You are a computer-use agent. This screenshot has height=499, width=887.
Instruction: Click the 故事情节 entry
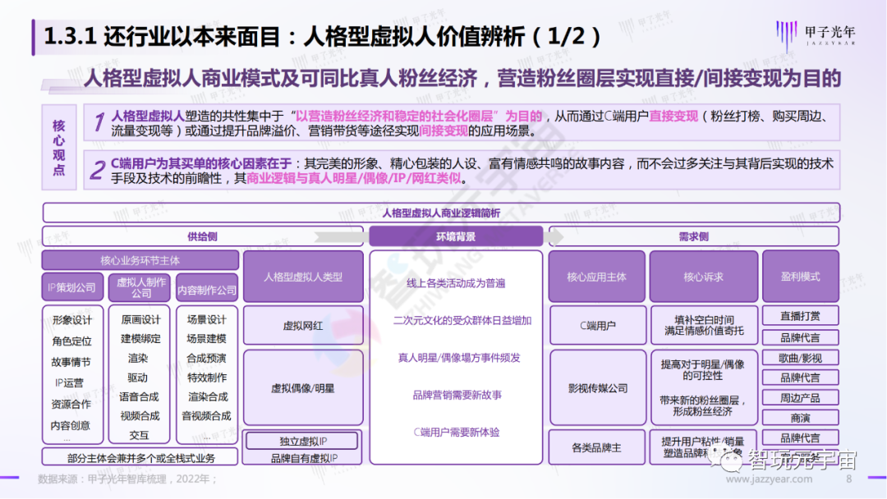click(x=71, y=362)
